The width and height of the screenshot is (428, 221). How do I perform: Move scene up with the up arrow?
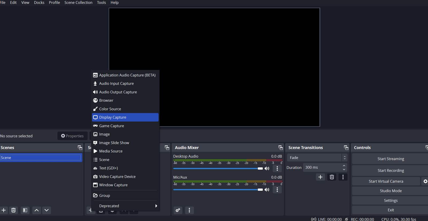point(37,210)
